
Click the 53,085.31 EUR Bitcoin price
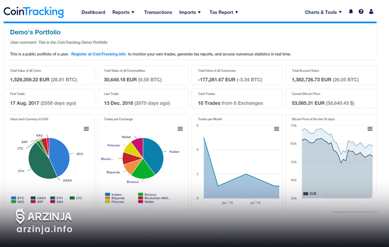(x=308, y=103)
